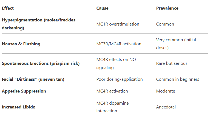Viewport: 210px width, 120px height.
Task: Click the Anecdotal prevalence cell
Action: pyautogui.click(x=166, y=107)
